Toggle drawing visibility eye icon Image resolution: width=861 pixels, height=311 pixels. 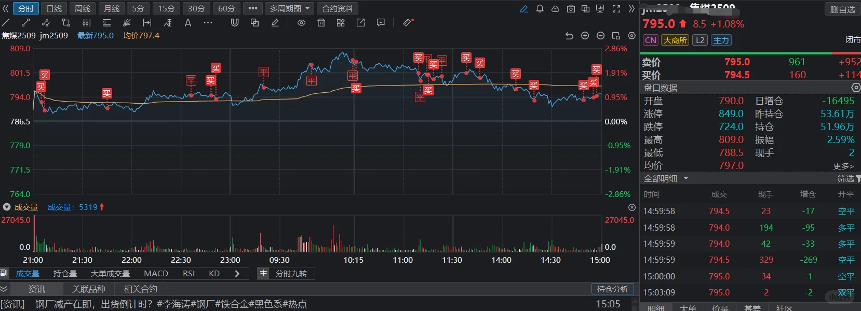coord(301,23)
